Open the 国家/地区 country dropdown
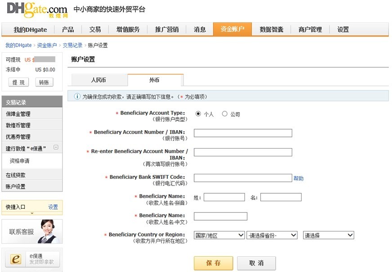This screenshot has width=392, height=272. 219,235
